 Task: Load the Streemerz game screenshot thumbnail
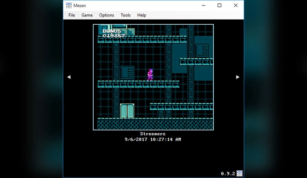(153, 77)
